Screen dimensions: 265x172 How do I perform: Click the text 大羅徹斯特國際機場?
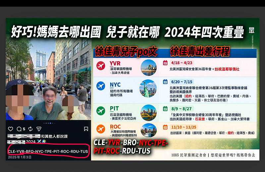(123, 132)
